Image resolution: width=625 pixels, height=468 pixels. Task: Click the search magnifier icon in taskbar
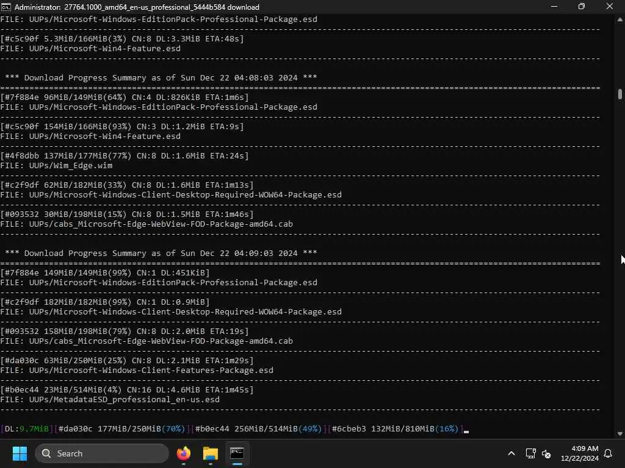pos(46,453)
